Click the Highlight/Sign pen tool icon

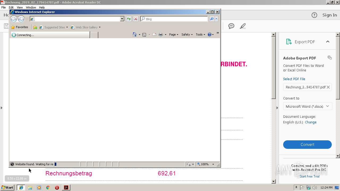[243, 26]
